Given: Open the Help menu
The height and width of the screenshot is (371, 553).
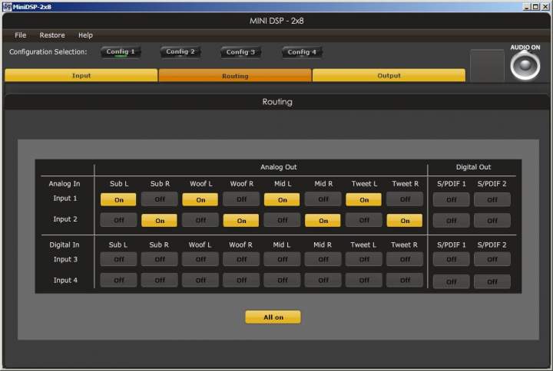Looking at the screenshot, I should (x=85, y=35).
